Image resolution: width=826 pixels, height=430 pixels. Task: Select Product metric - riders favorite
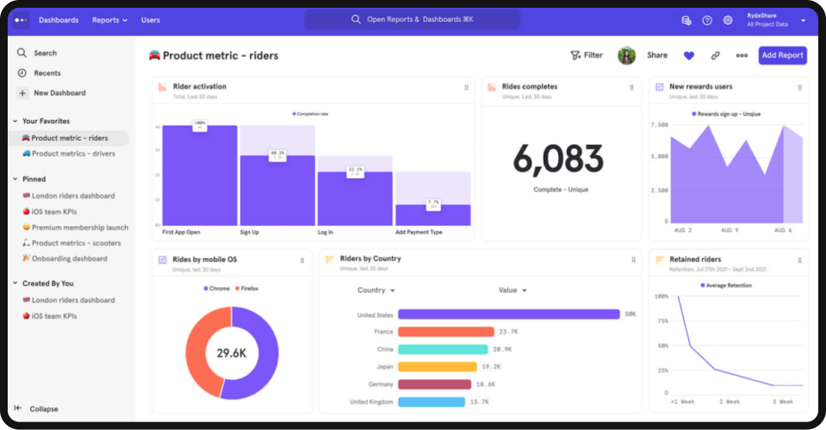(x=69, y=138)
